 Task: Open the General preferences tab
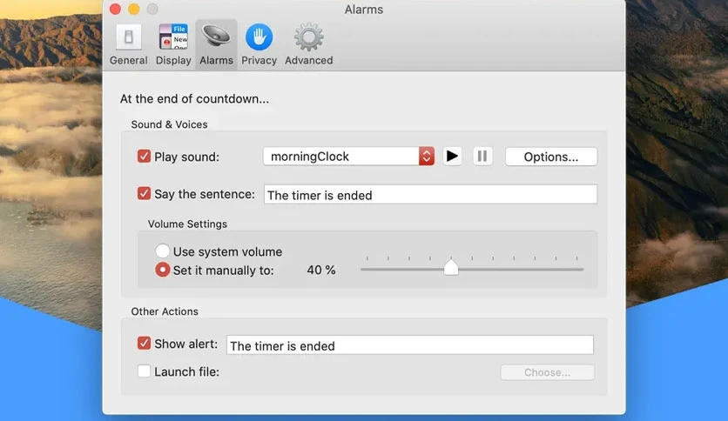click(129, 44)
